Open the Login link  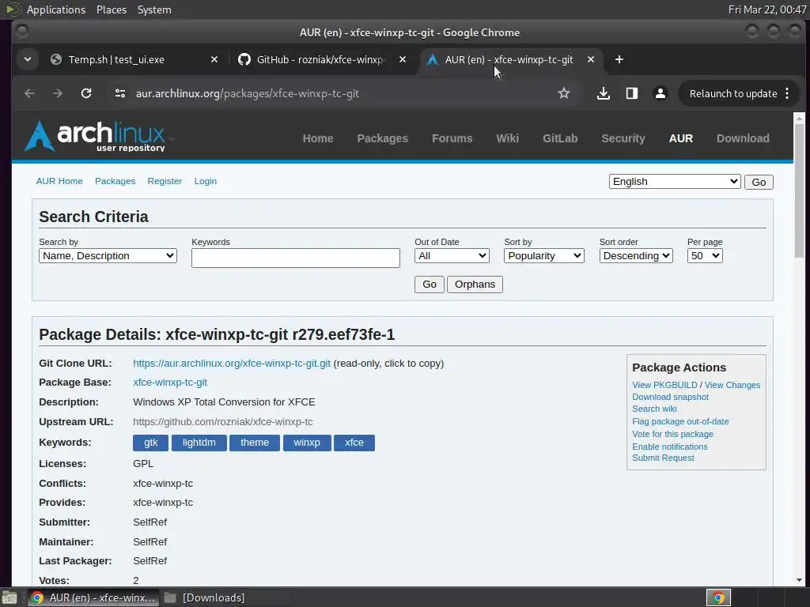click(x=205, y=181)
